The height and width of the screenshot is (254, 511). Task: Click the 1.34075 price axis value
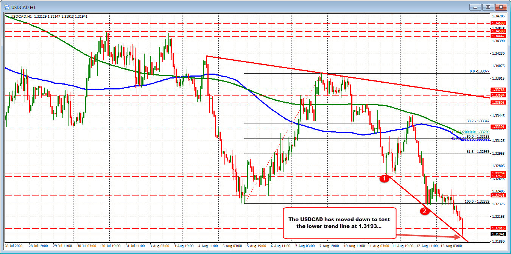pos(498,66)
